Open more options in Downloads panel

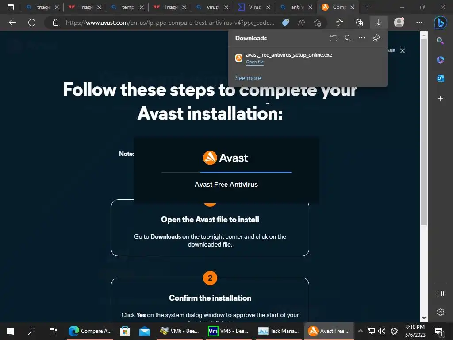362,38
